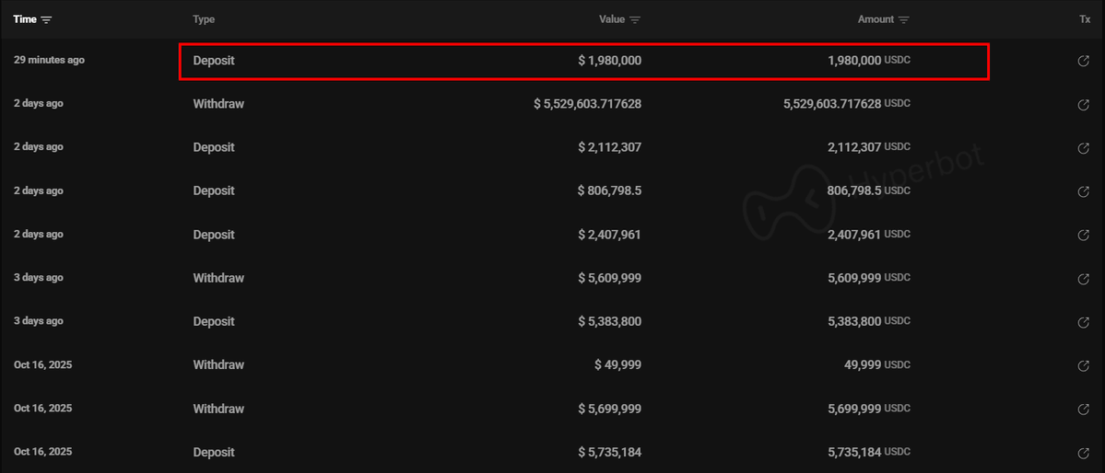Click the $ 5,529,603.717628 withdraw value
Image resolution: width=1105 pixels, height=473 pixels.
(587, 104)
